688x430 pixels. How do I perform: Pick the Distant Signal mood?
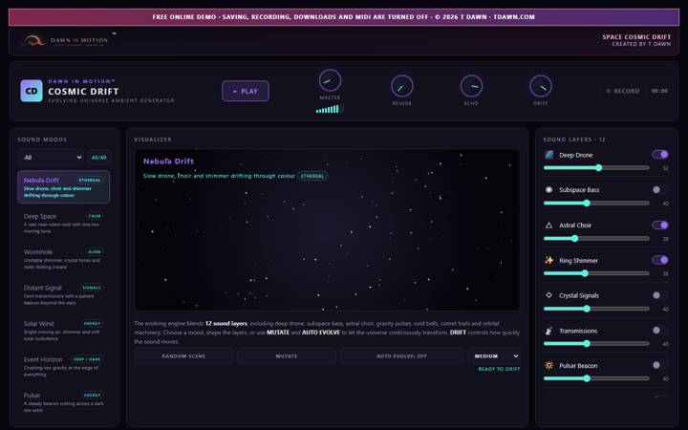[x=64, y=294]
